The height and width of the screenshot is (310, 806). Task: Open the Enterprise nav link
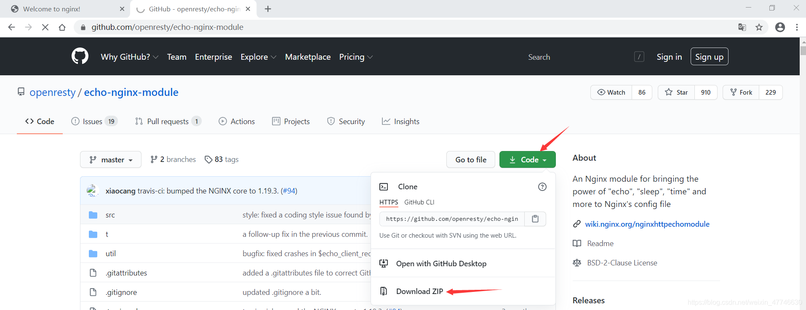(214, 57)
